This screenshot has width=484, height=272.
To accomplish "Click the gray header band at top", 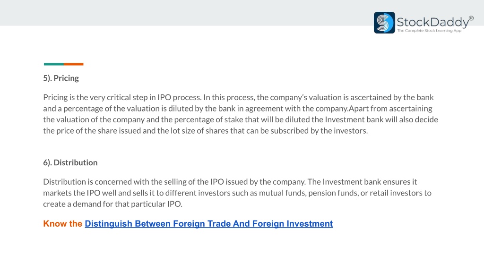I will 185,13.
